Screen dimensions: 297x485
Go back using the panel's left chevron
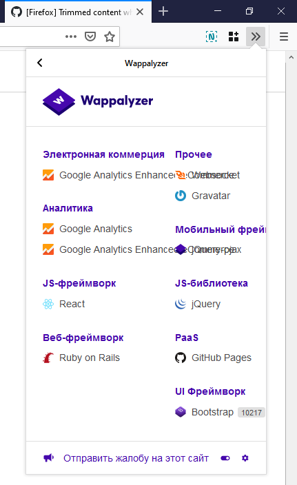pyautogui.click(x=40, y=63)
